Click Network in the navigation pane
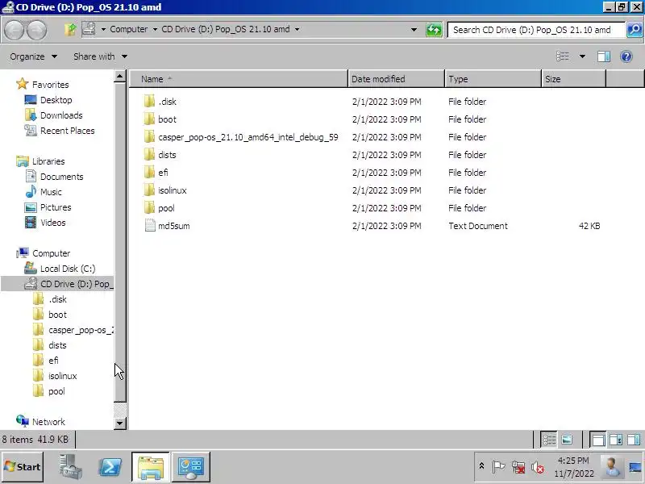 coord(48,422)
